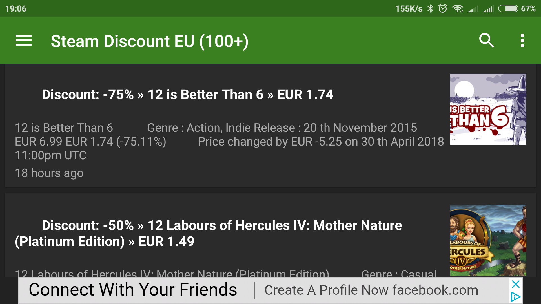Tap the alarm clock status icon
This screenshot has width=541, height=304.
click(x=443, y=8)
